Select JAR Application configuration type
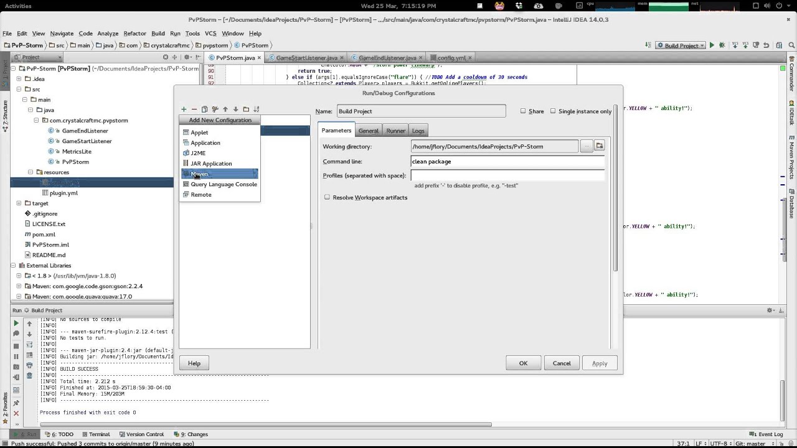797x448 pixels. coord(220,164)
